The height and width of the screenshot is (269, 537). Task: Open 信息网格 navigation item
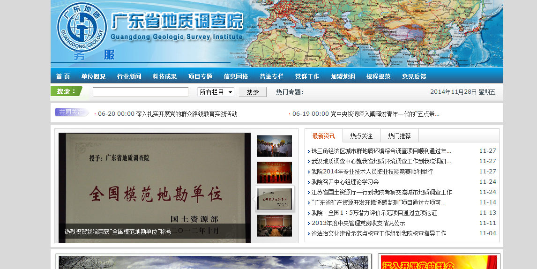tap(236, 76)
